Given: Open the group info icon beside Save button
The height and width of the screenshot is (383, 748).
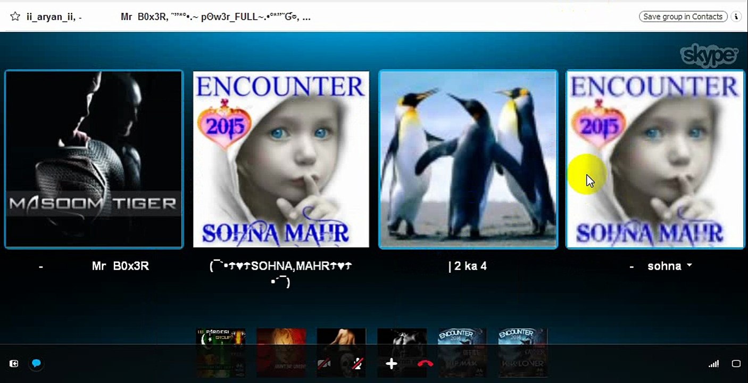Looking at the screenshot, I should coord(736,16).
